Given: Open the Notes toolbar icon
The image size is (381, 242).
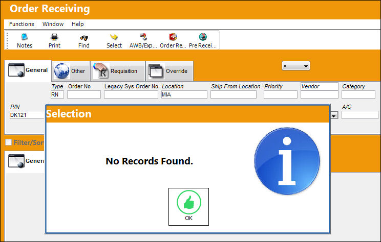Looking at the screenshot, I should [x=25, y=40].
